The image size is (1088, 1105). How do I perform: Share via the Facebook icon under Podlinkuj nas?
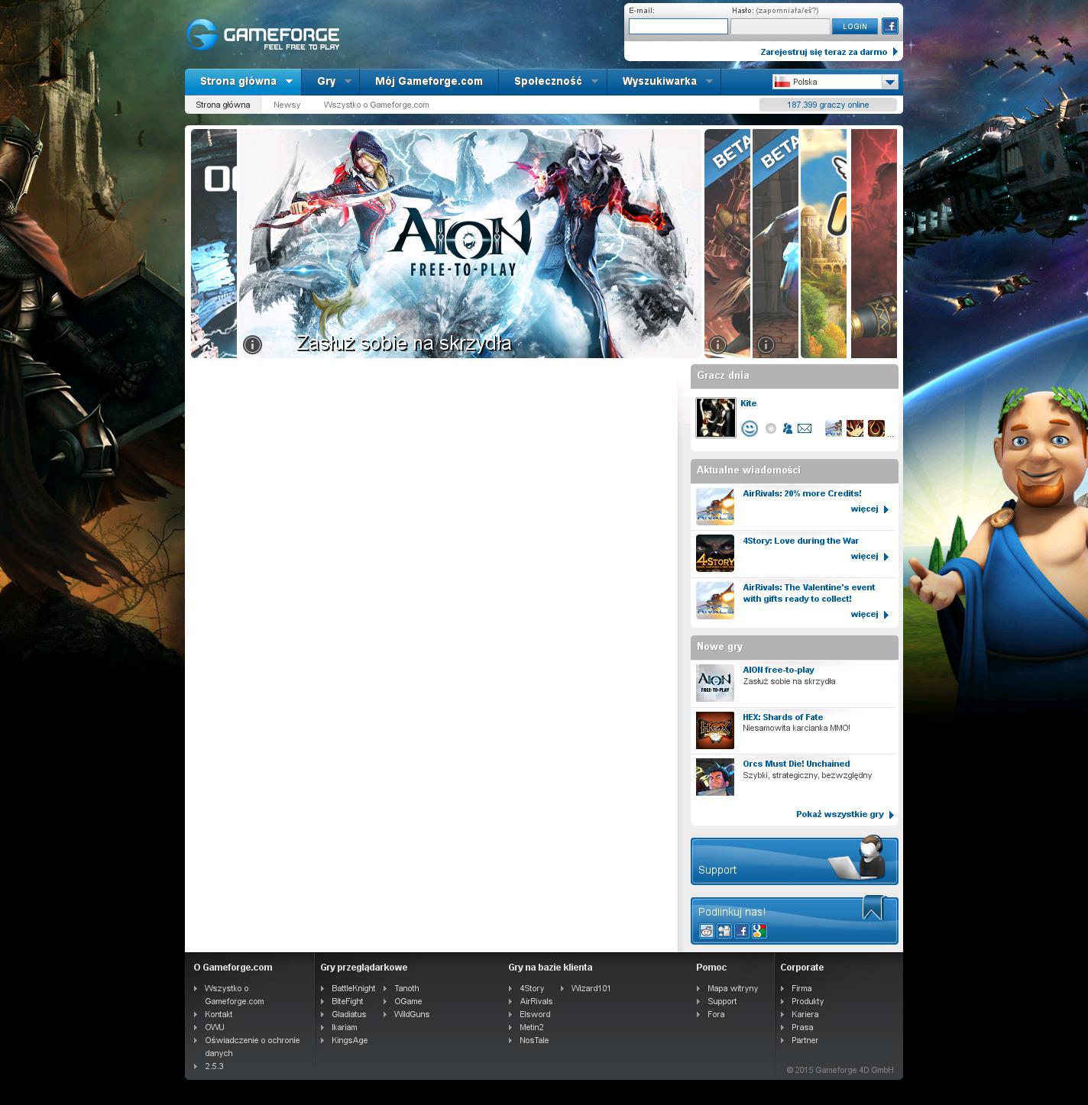(x=742, y=931)
